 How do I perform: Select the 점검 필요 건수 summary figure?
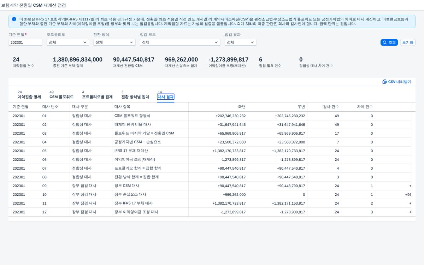261,59
